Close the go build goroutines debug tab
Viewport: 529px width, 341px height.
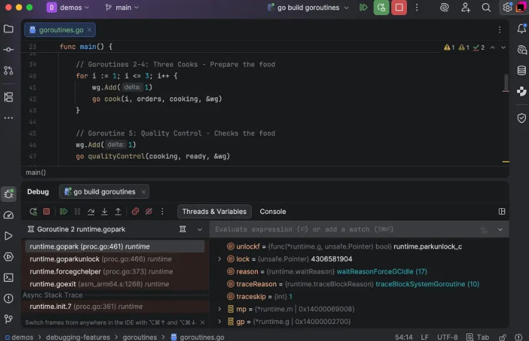click(143, 192)
